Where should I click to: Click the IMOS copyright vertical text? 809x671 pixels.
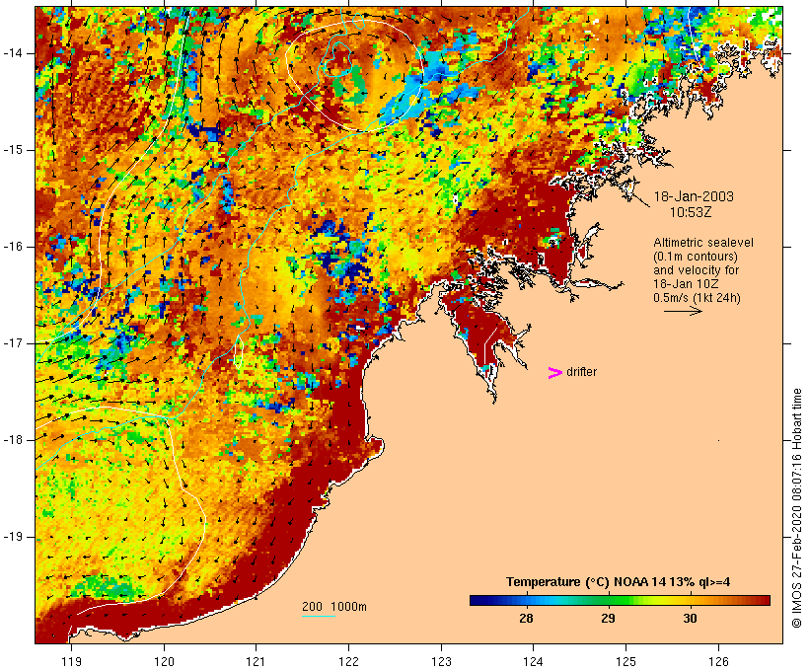coord(797,508)
